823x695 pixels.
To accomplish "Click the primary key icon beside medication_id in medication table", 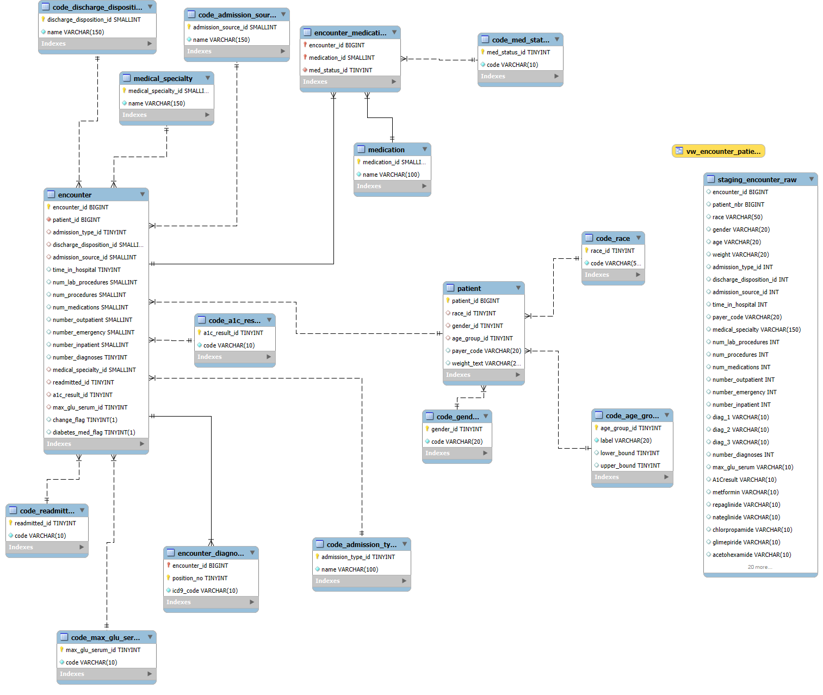I will 359,162.
